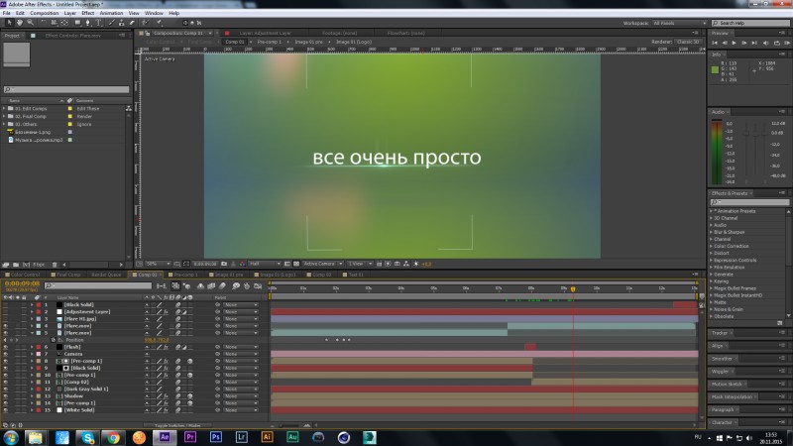Select the Brush tool
This screenshot has width=793, height=446.
111,23
